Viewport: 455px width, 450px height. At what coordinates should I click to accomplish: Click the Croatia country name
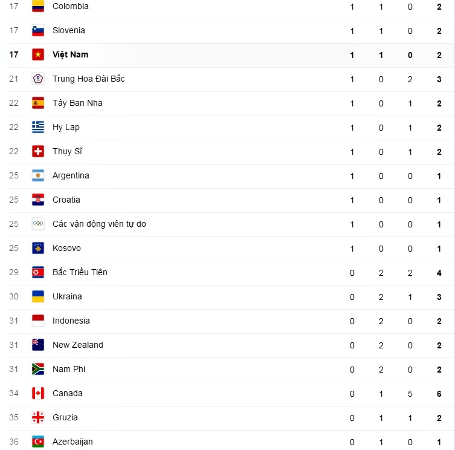66,200
